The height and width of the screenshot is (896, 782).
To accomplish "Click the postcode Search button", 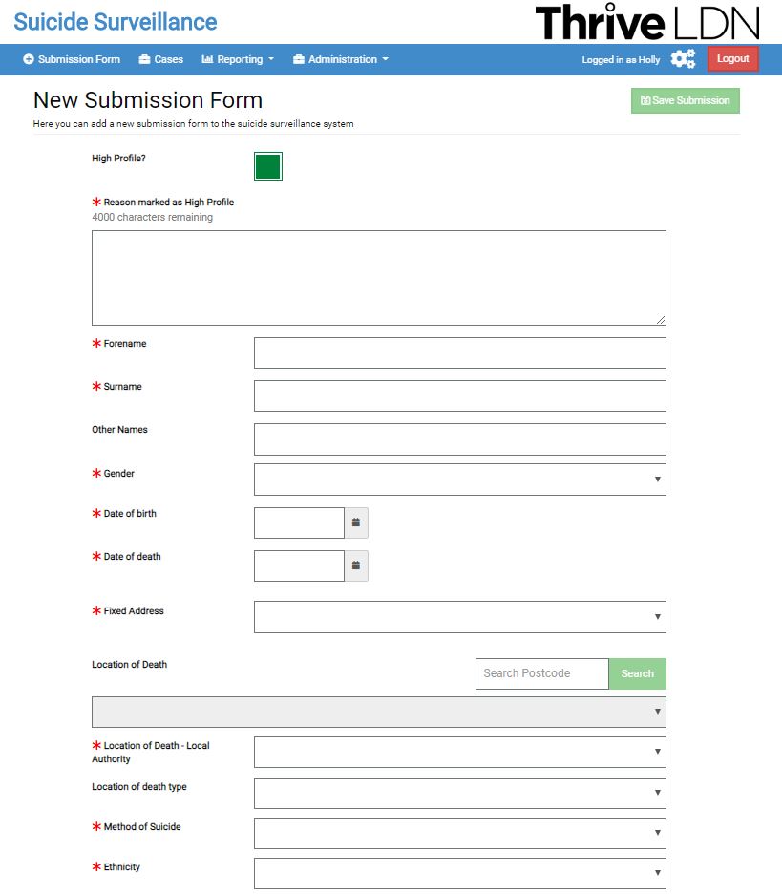I will click(637, 673).
